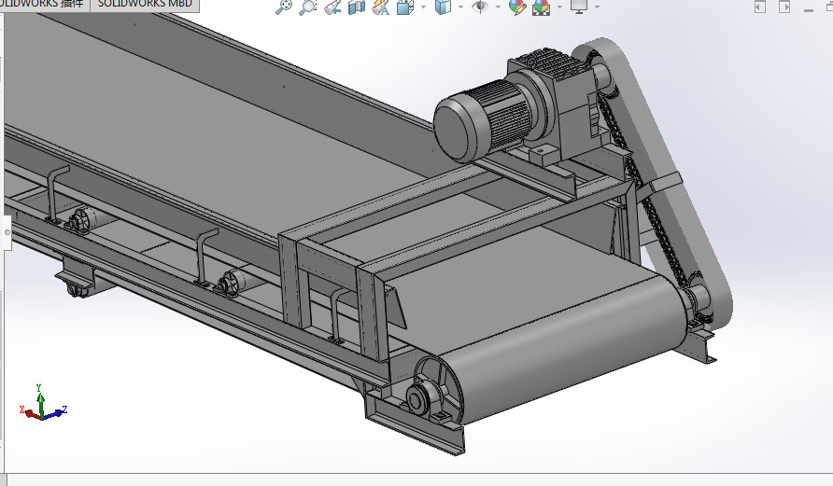Click the View Settings monitor icon
This screenshot has width=833, height=486.
click(x=578, y=7)
